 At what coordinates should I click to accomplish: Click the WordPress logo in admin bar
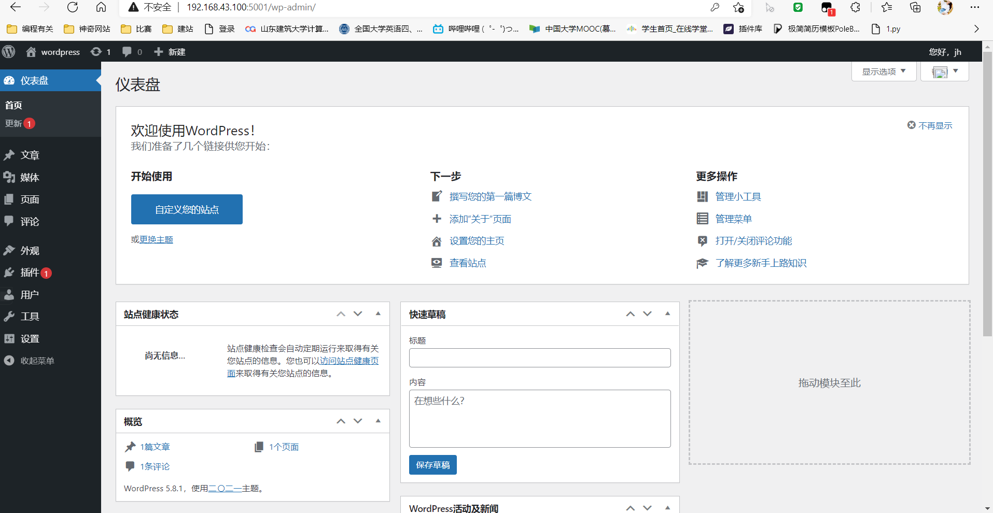(9, 52)
